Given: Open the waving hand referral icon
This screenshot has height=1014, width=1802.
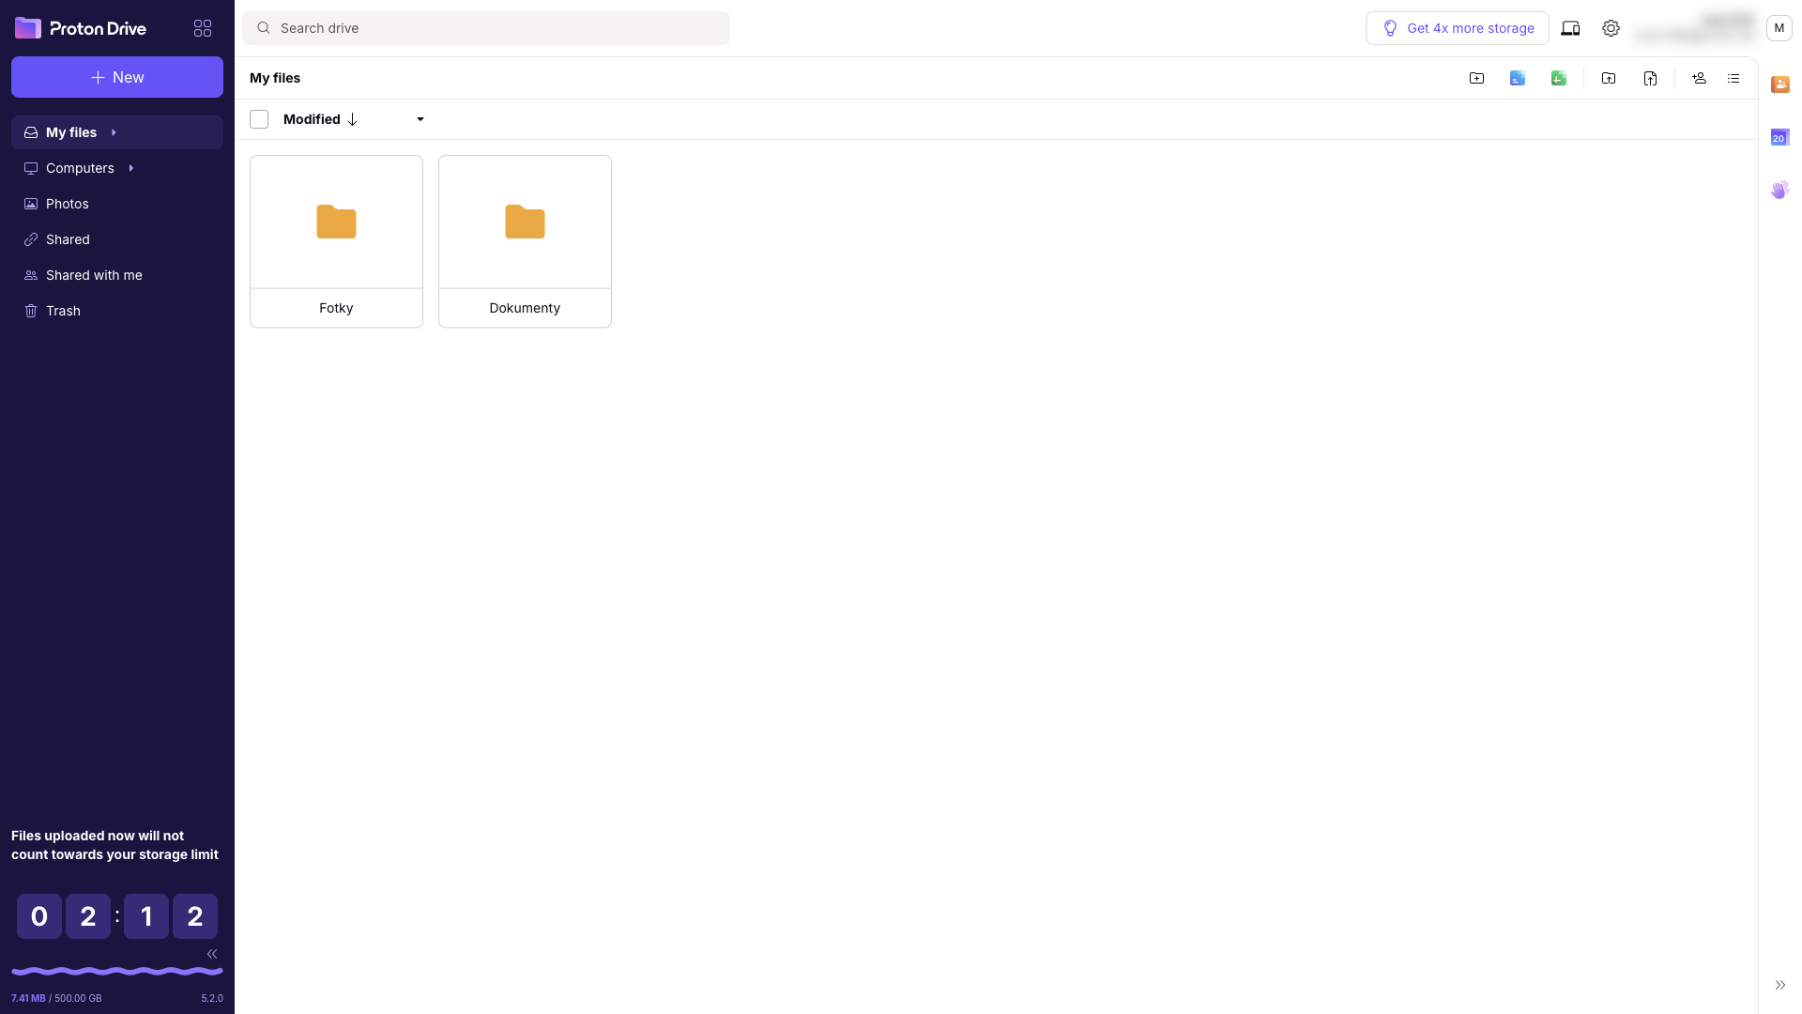Looking at the screenshot, I should coord(1780,190).
